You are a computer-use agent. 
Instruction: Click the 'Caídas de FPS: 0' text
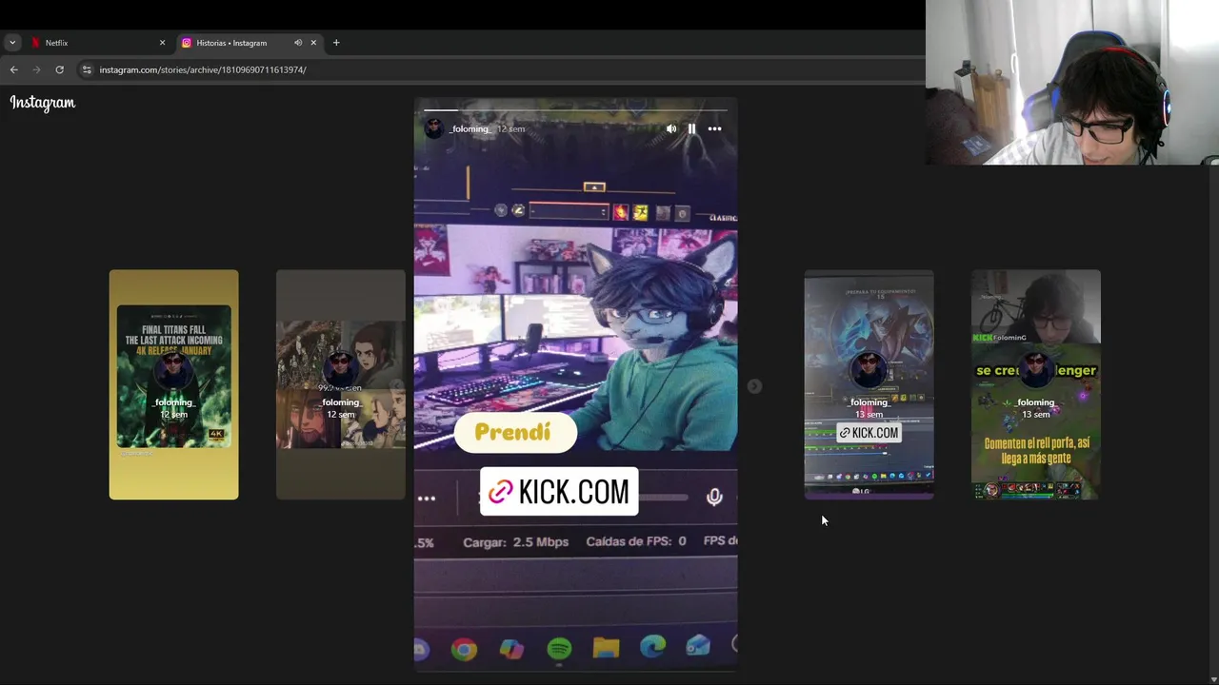636,541
